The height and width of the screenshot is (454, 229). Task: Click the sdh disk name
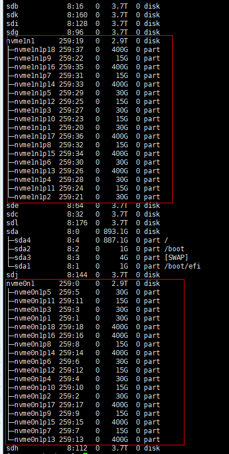tap(12, 448)
